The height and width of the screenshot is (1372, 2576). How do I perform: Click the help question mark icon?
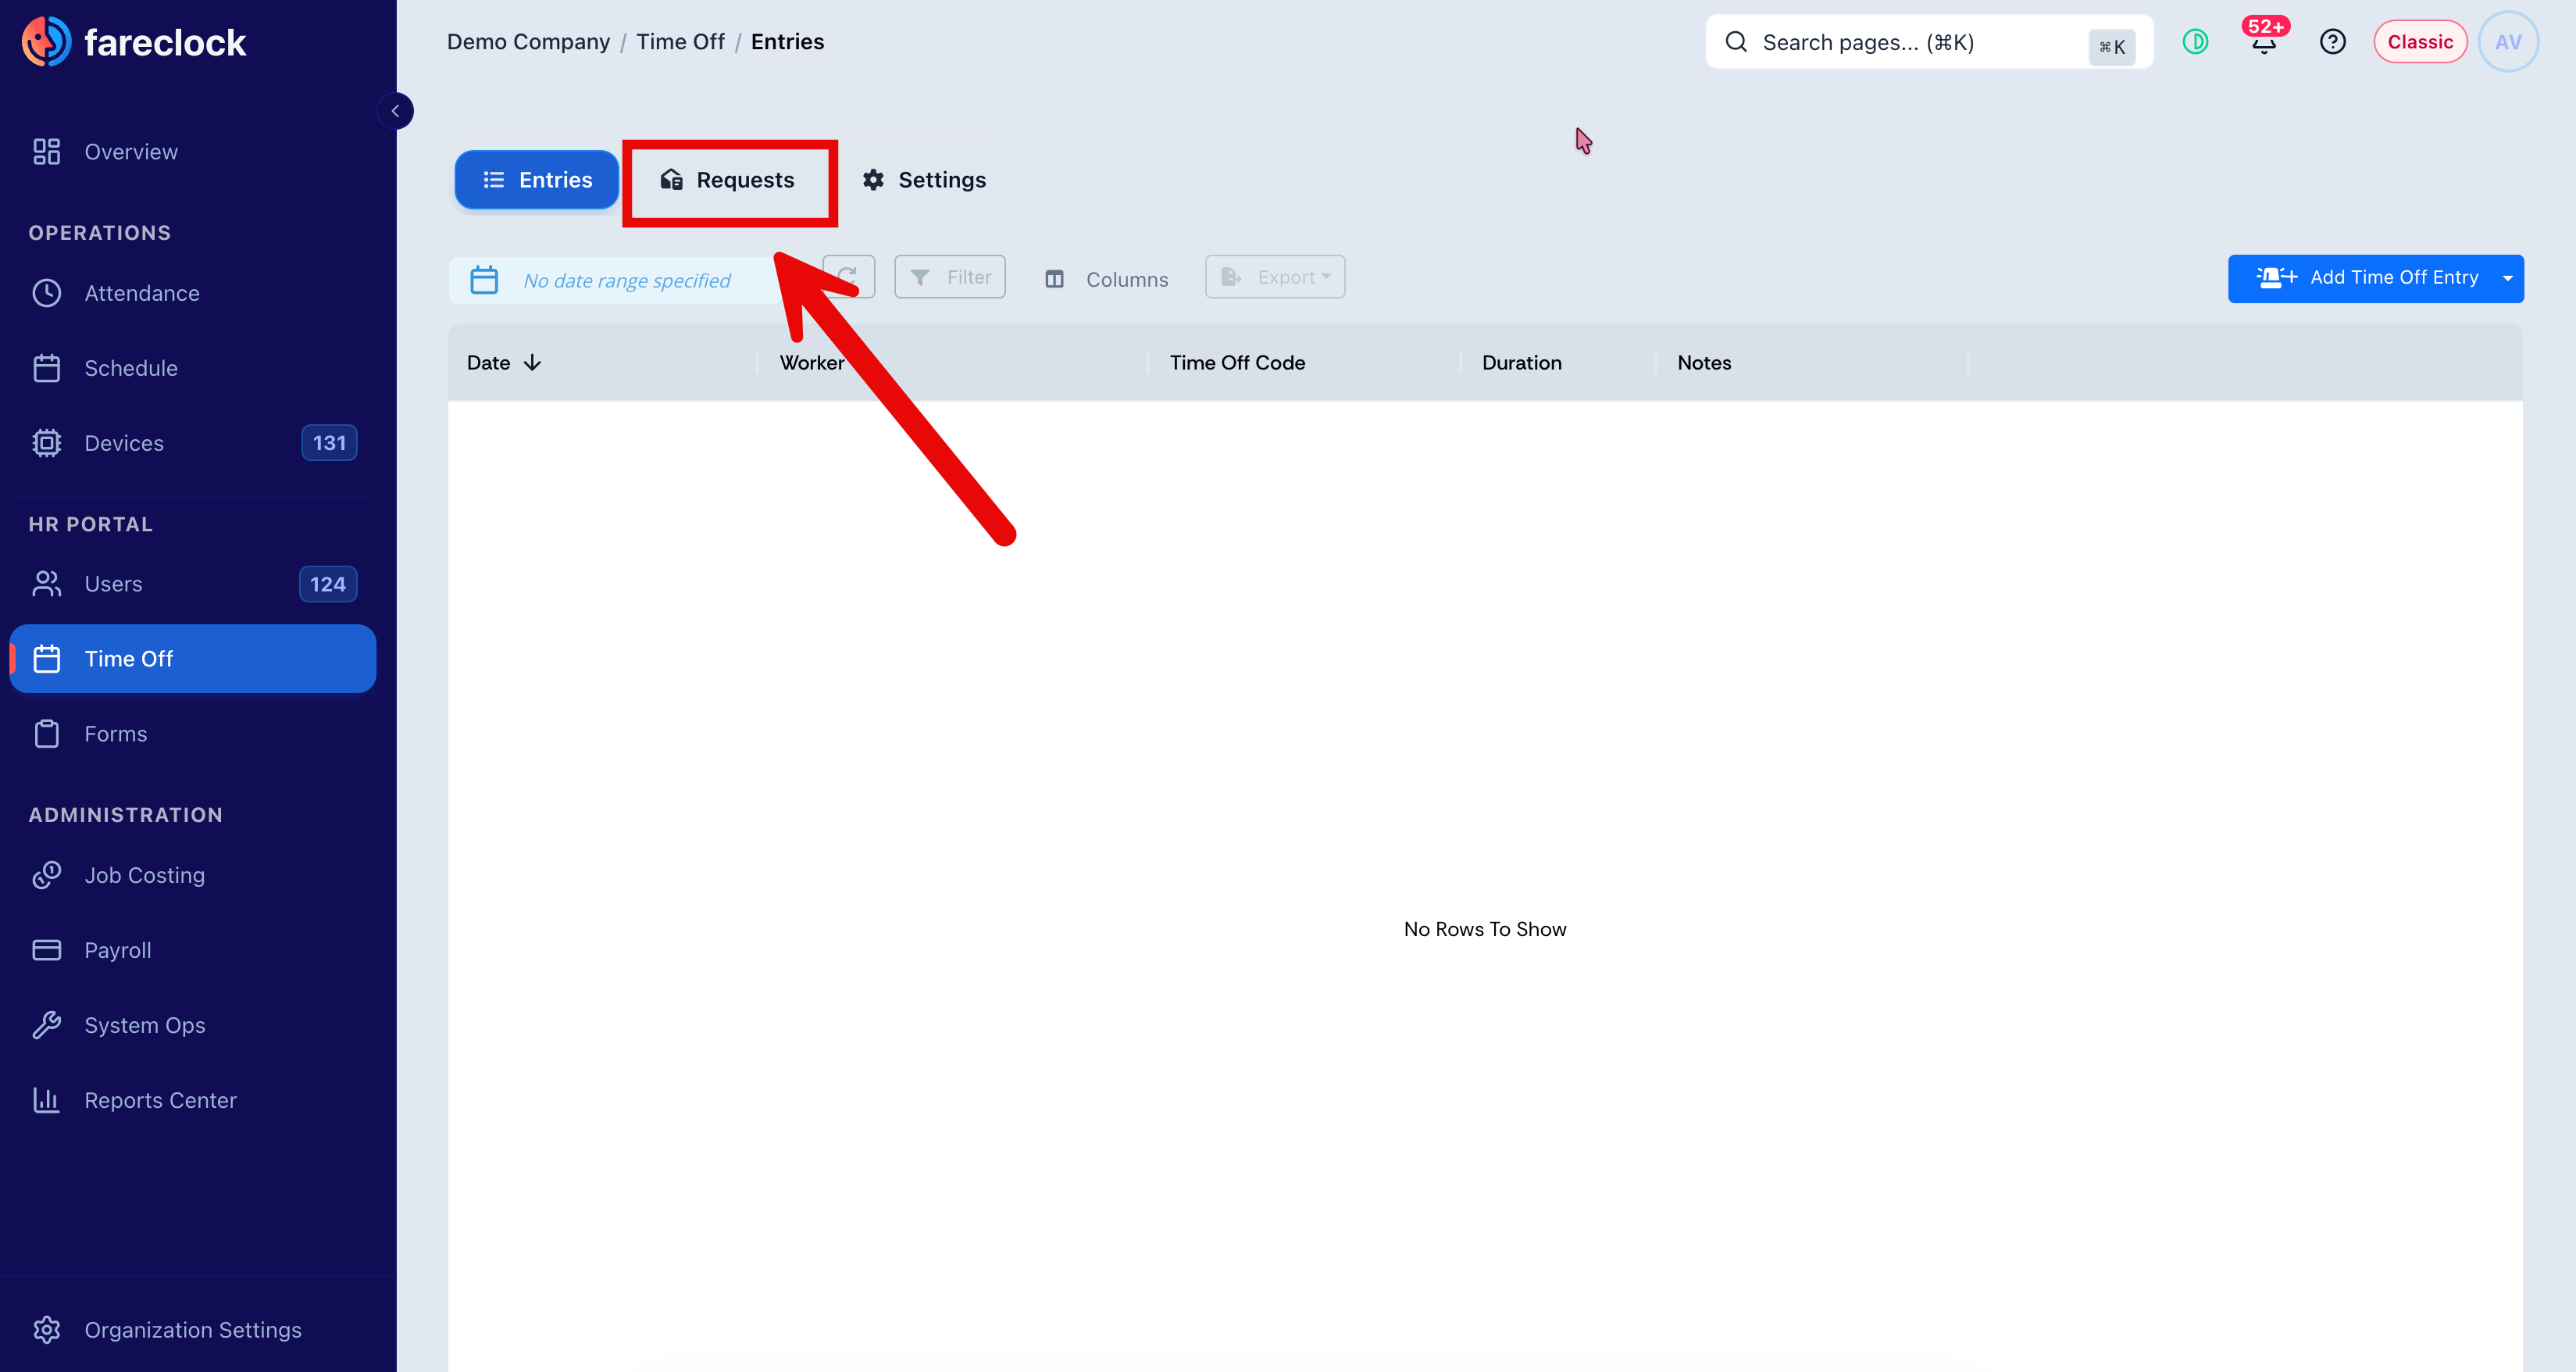[x=2332, y=42]
